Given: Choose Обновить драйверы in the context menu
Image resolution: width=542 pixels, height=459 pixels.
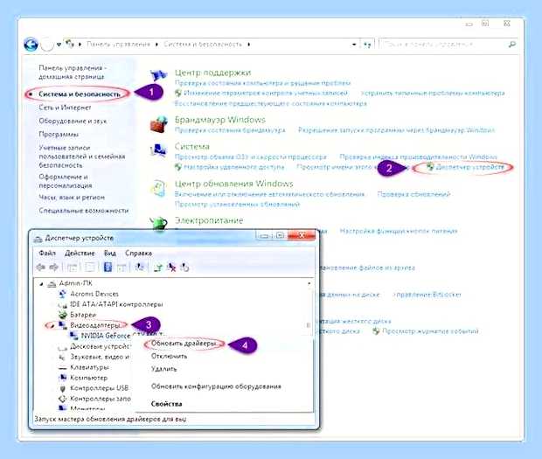Looking at the screenshot, I should pyautogui.click(x=184, y=344).
